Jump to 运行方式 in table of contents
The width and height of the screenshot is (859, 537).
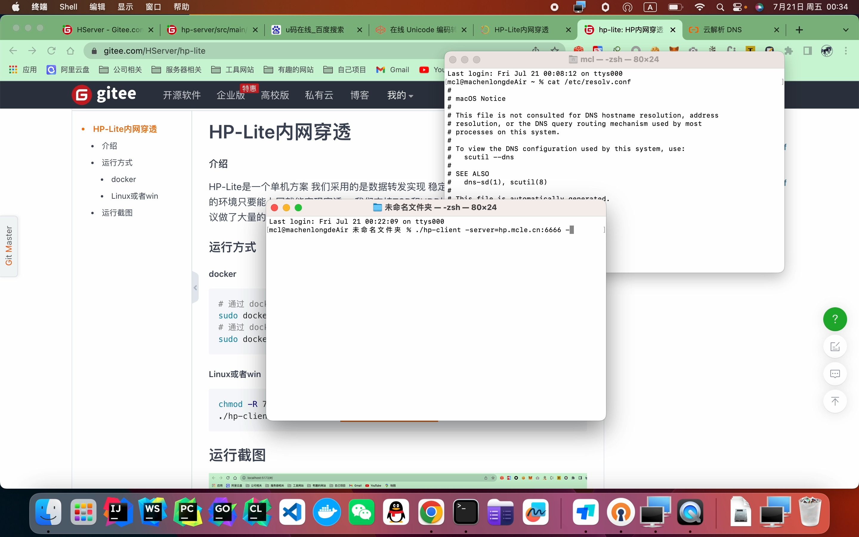(117, 163)
